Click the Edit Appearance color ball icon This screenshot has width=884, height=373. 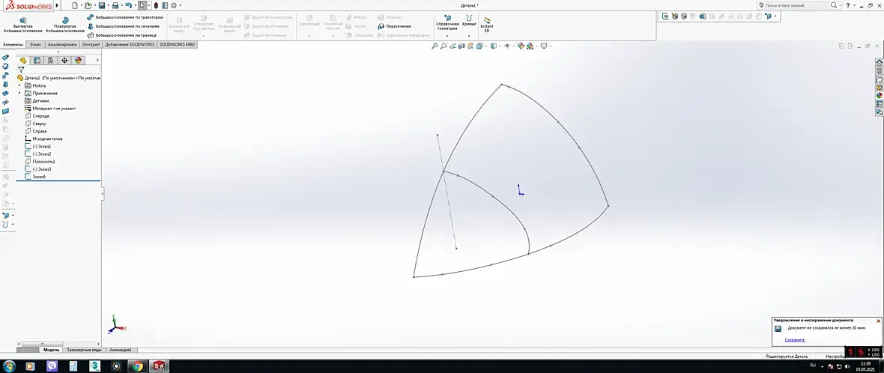click(521, 46)
